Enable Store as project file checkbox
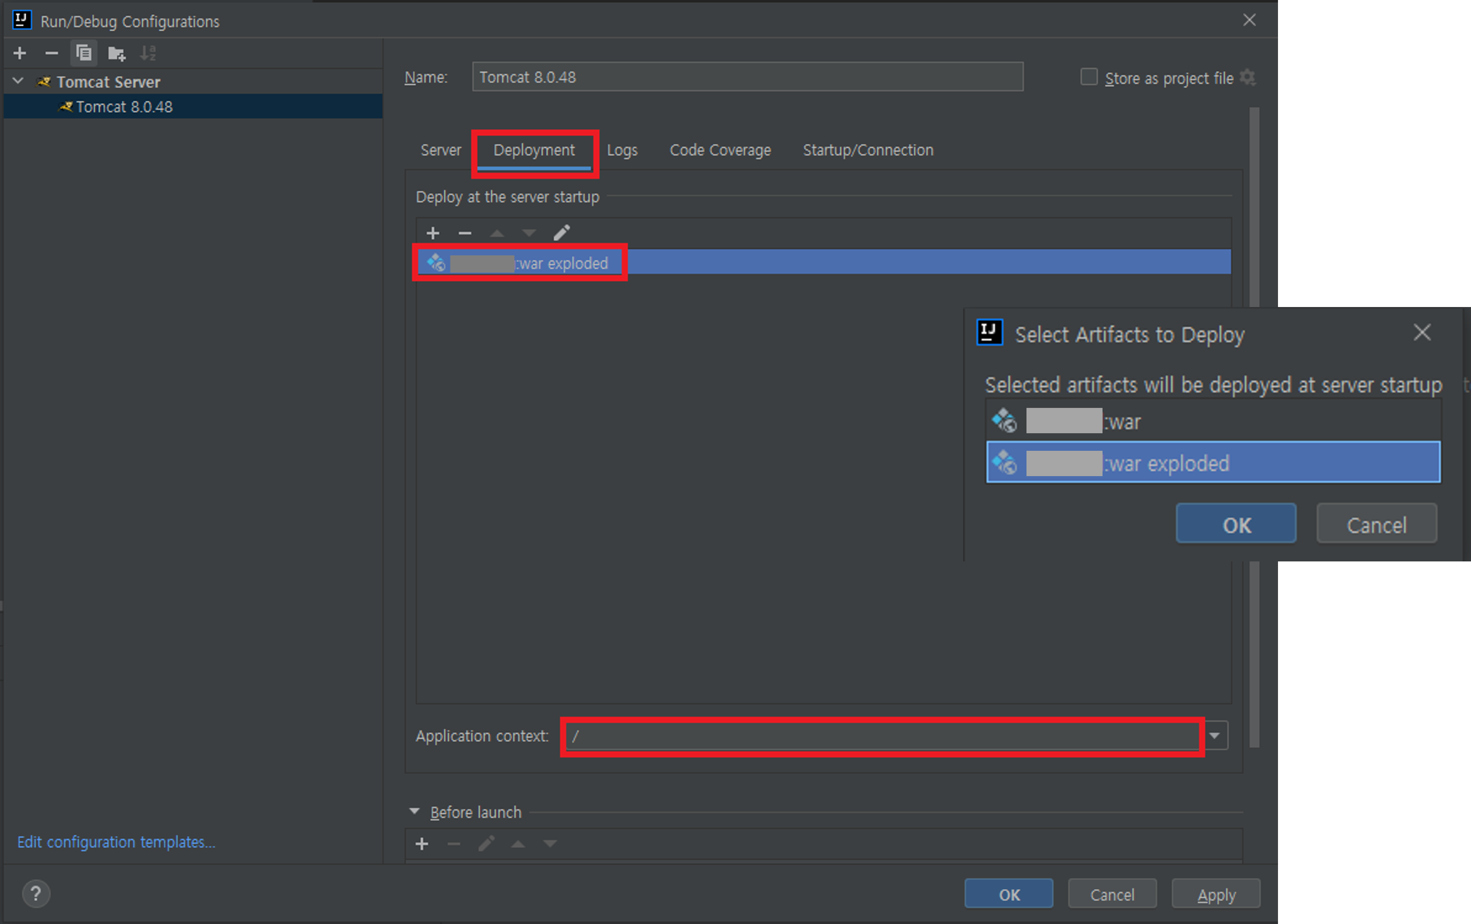This screenshot has height=924, width=1471. [x=1088, y=77]
